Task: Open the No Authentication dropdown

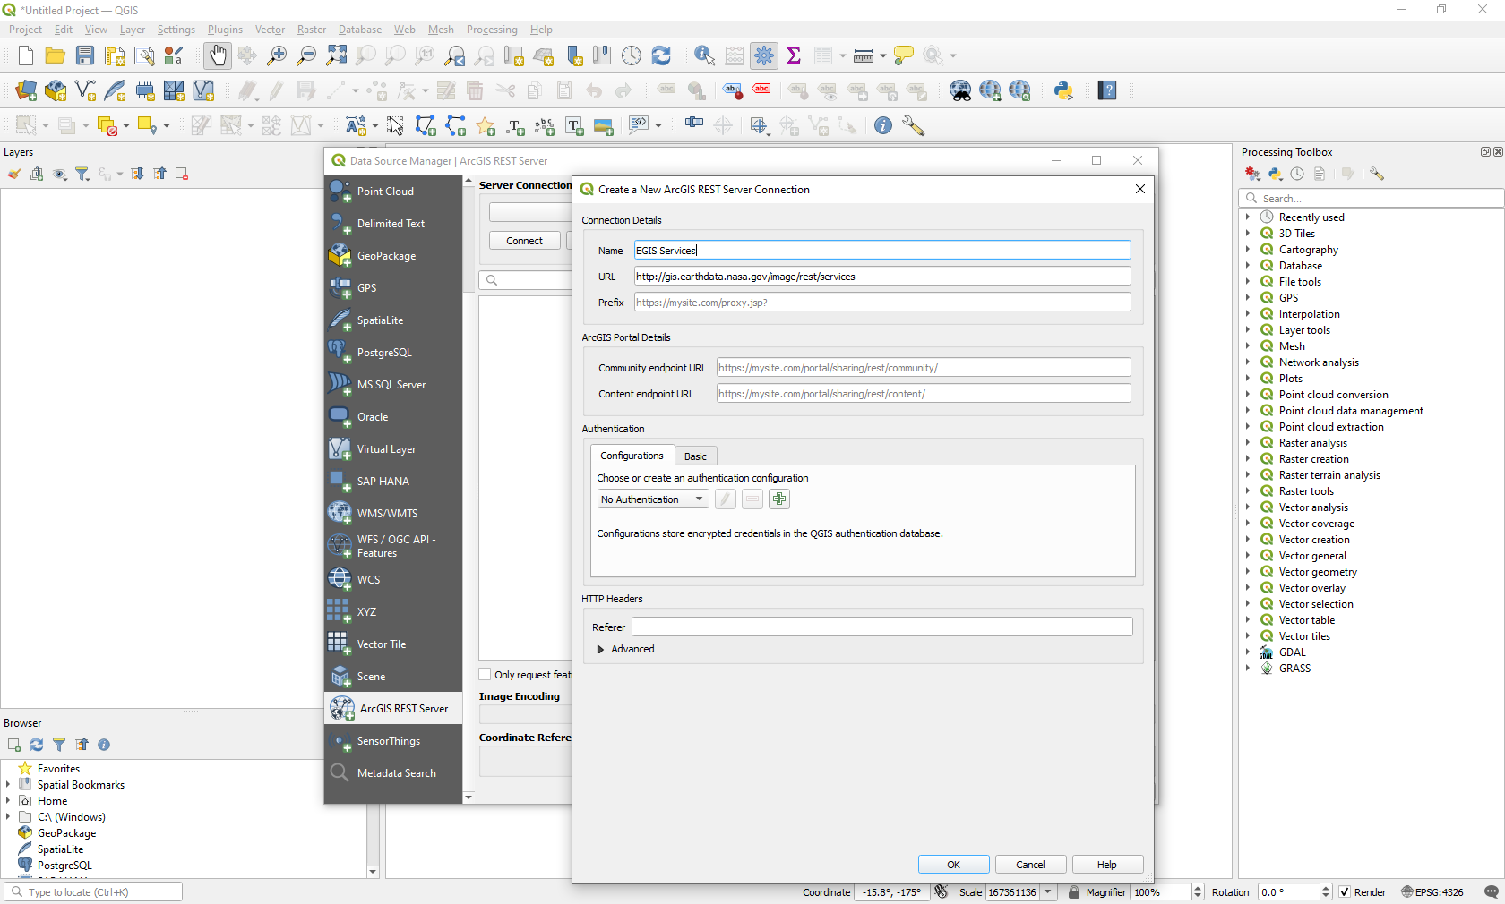Action: pyautogui.click(x=652, y=499)
